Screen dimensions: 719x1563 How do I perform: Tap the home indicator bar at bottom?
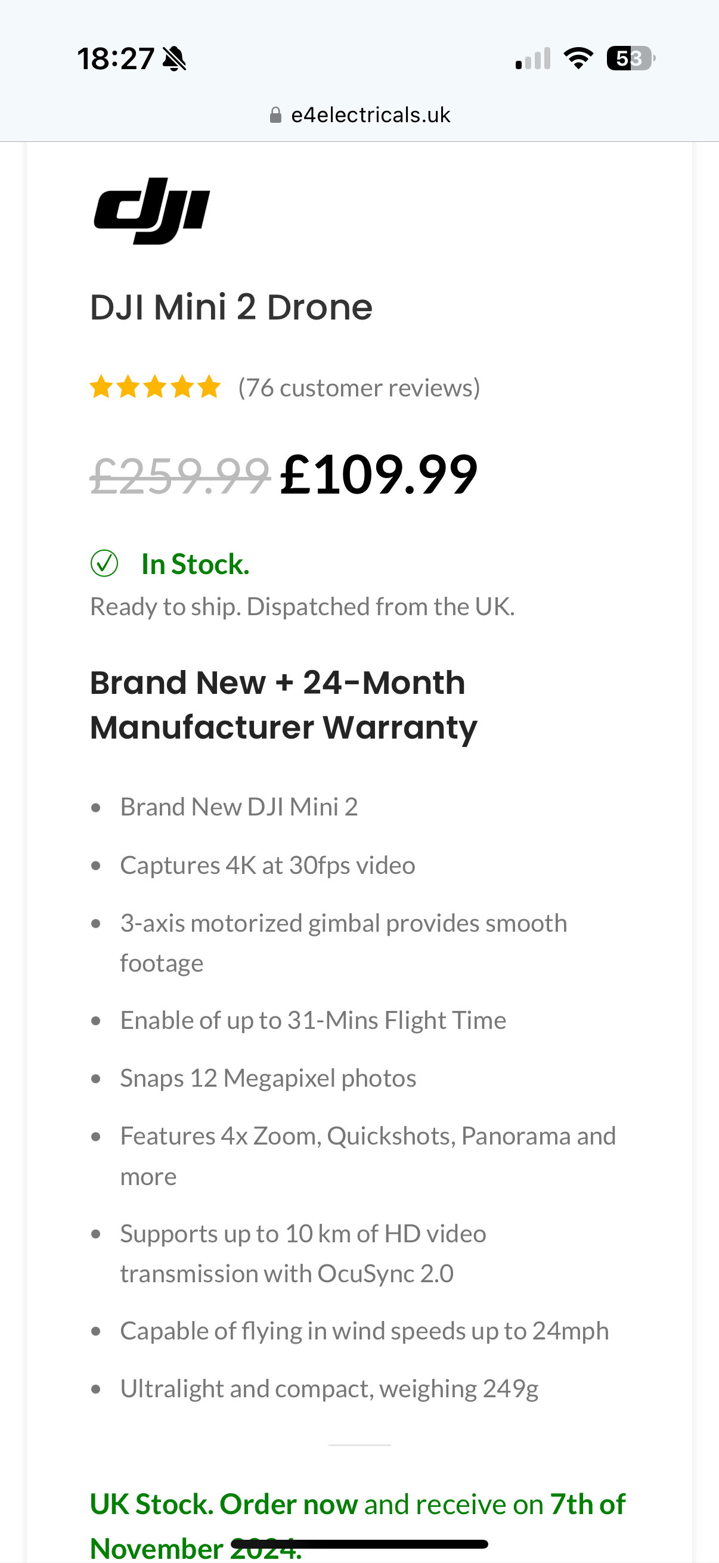coord(359,1544)
